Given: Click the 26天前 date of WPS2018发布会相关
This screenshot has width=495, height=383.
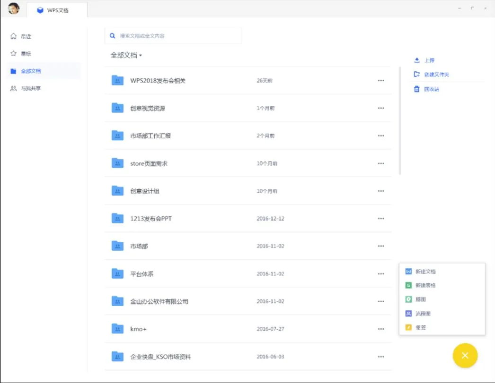Looking at the screenshot, I should [264, 81].
